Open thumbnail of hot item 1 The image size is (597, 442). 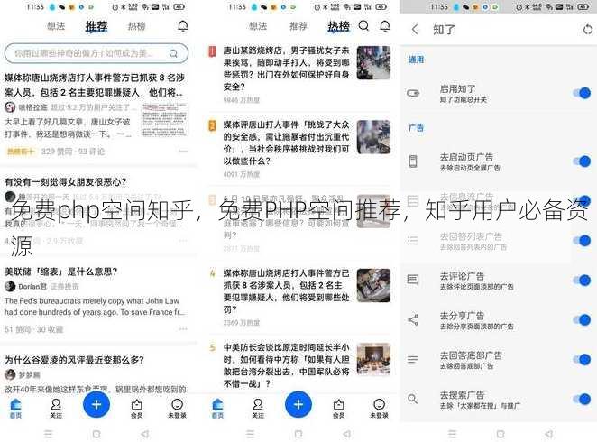click(x=373, y=63)
